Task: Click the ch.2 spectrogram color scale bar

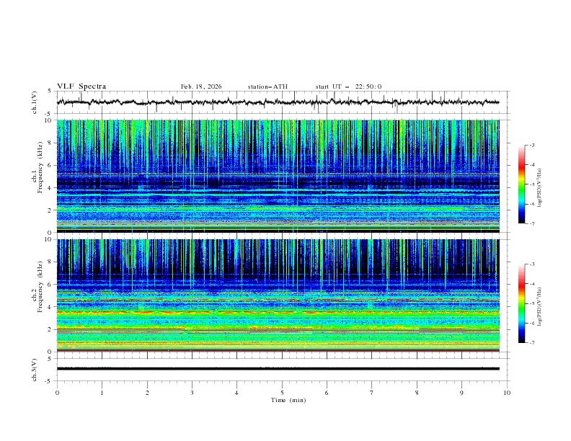Action: 521,303
